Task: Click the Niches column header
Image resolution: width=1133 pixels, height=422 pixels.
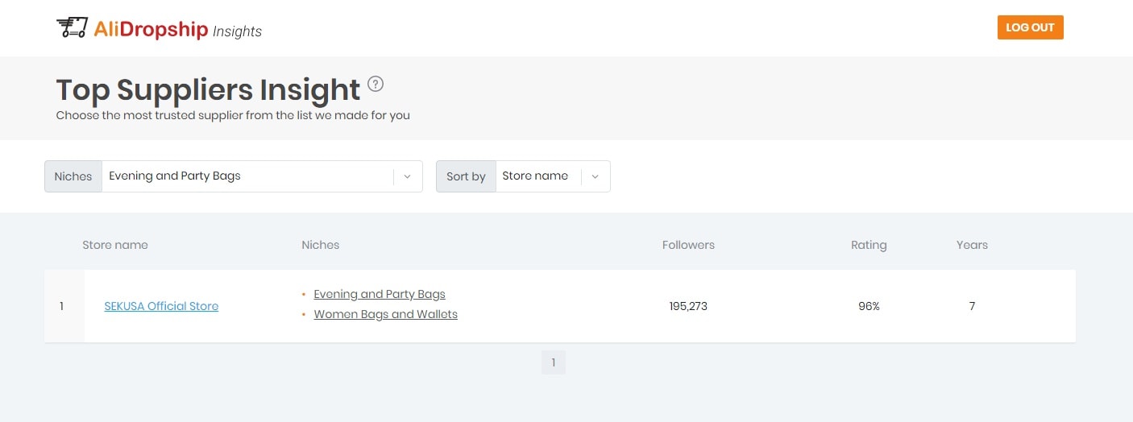Action: tap(321, 245)
